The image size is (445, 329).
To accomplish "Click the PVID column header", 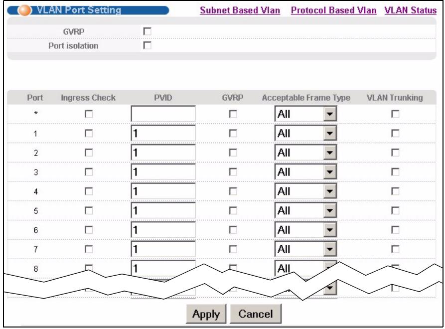I will click(163, 98).
